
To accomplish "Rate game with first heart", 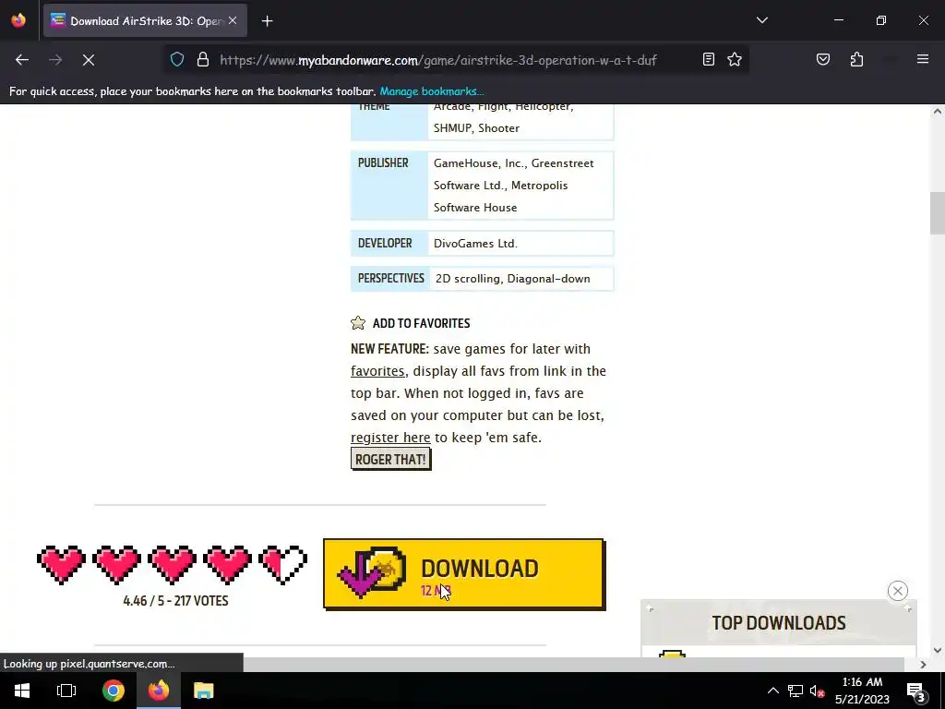I will click(x=62, y=564).
